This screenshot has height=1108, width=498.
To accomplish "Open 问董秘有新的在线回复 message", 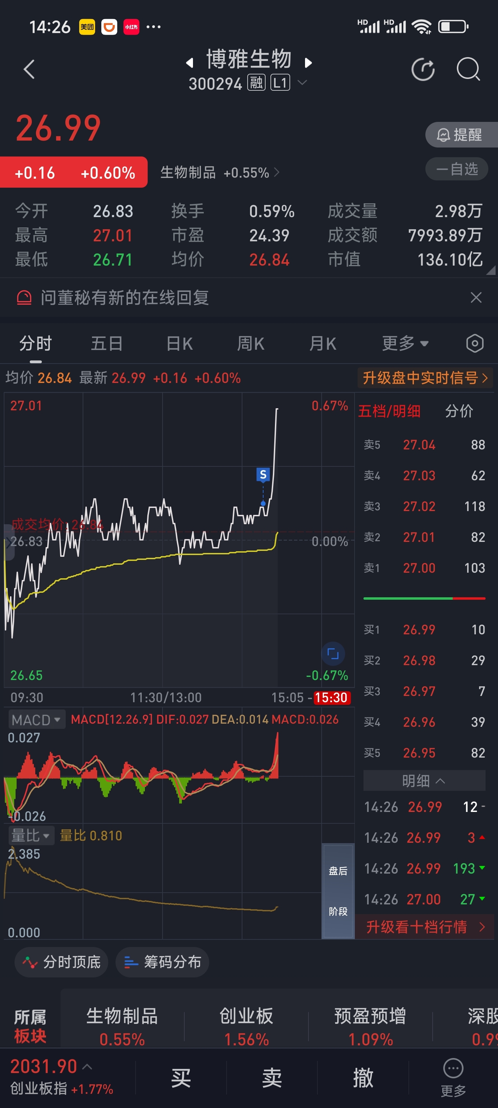I will pyautogui.click(x=124, y=298).
